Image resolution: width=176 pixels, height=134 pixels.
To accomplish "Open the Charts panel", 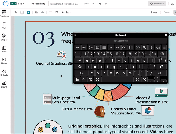I will click(4, 85).
